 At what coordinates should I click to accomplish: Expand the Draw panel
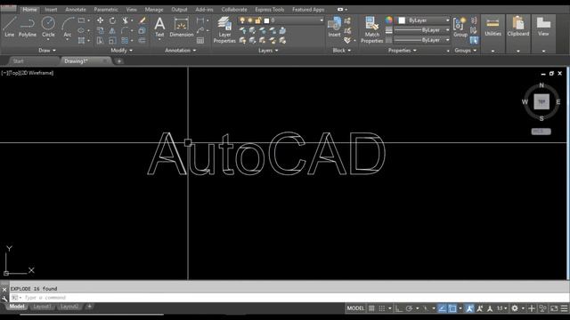click(x=47, y=51)
